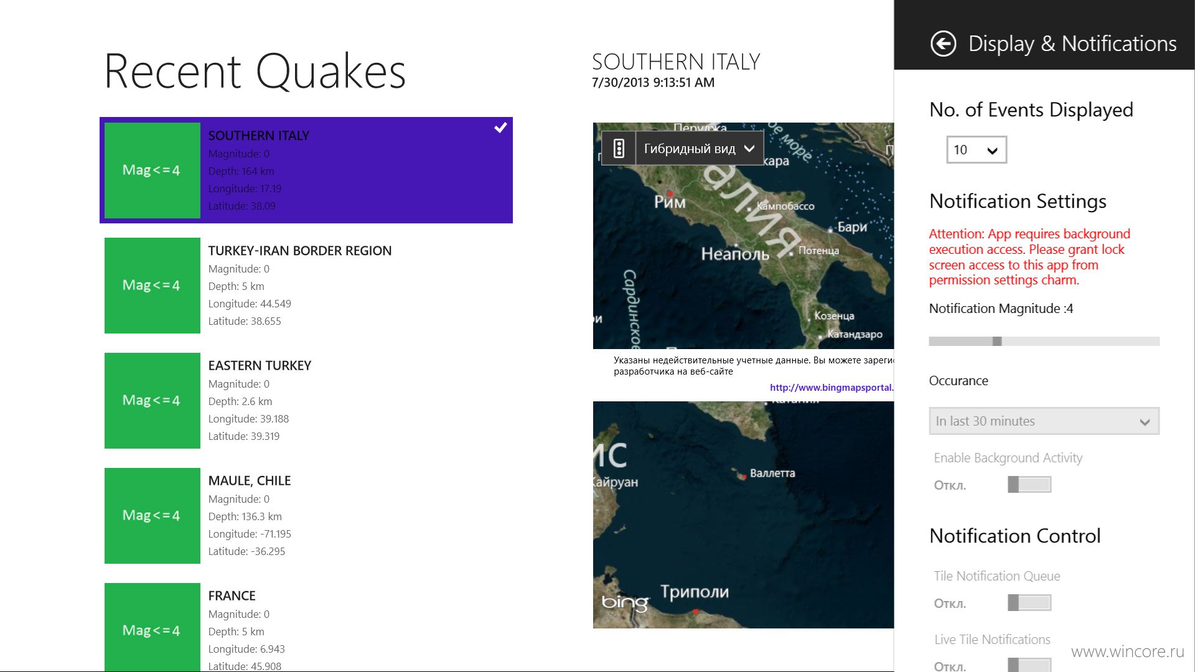Click the Southern Italy green magnitude tile
The width and height of the screenshot is (1195, 672).
(152, 170)
